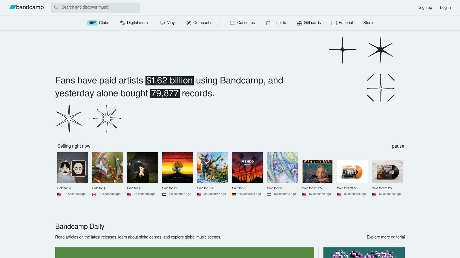Click the Vinyl record icon

(162, 23)
